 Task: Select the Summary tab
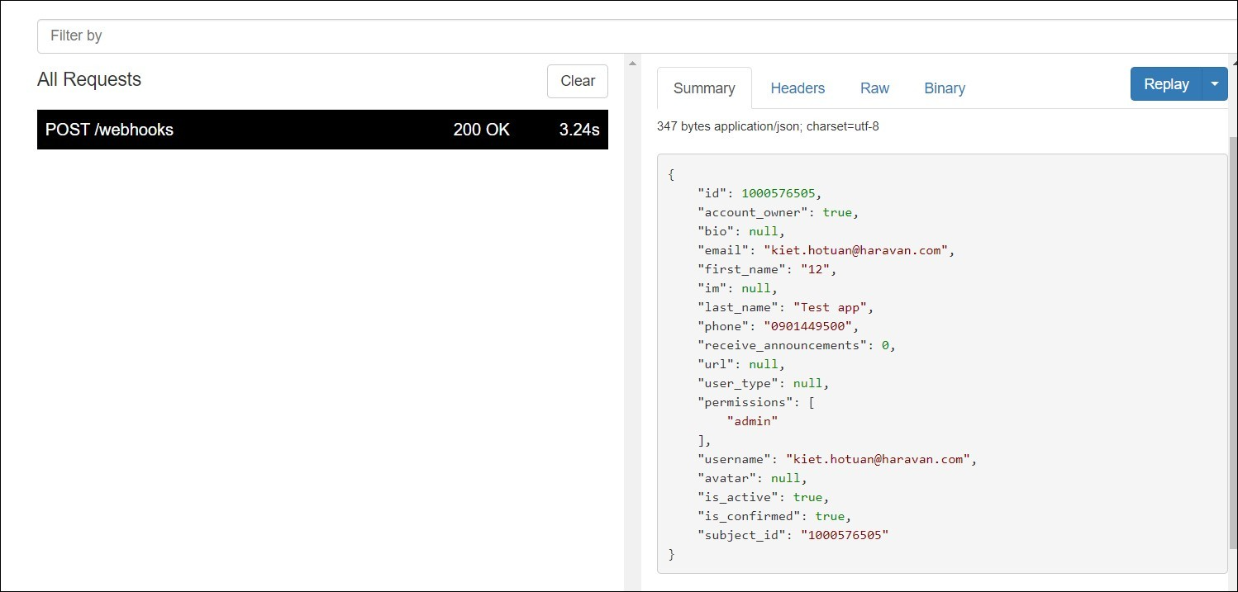703,88
